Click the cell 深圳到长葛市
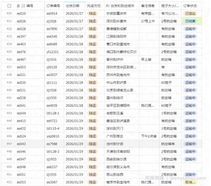 click(x=117, y=21)
